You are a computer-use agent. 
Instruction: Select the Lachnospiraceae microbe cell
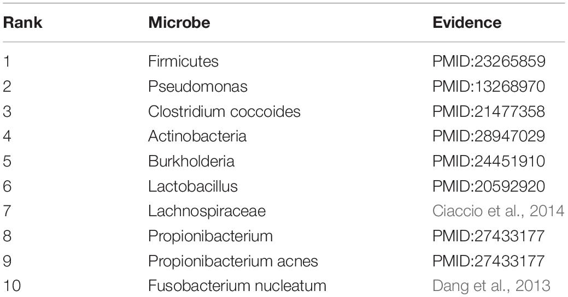coord(207,211)
